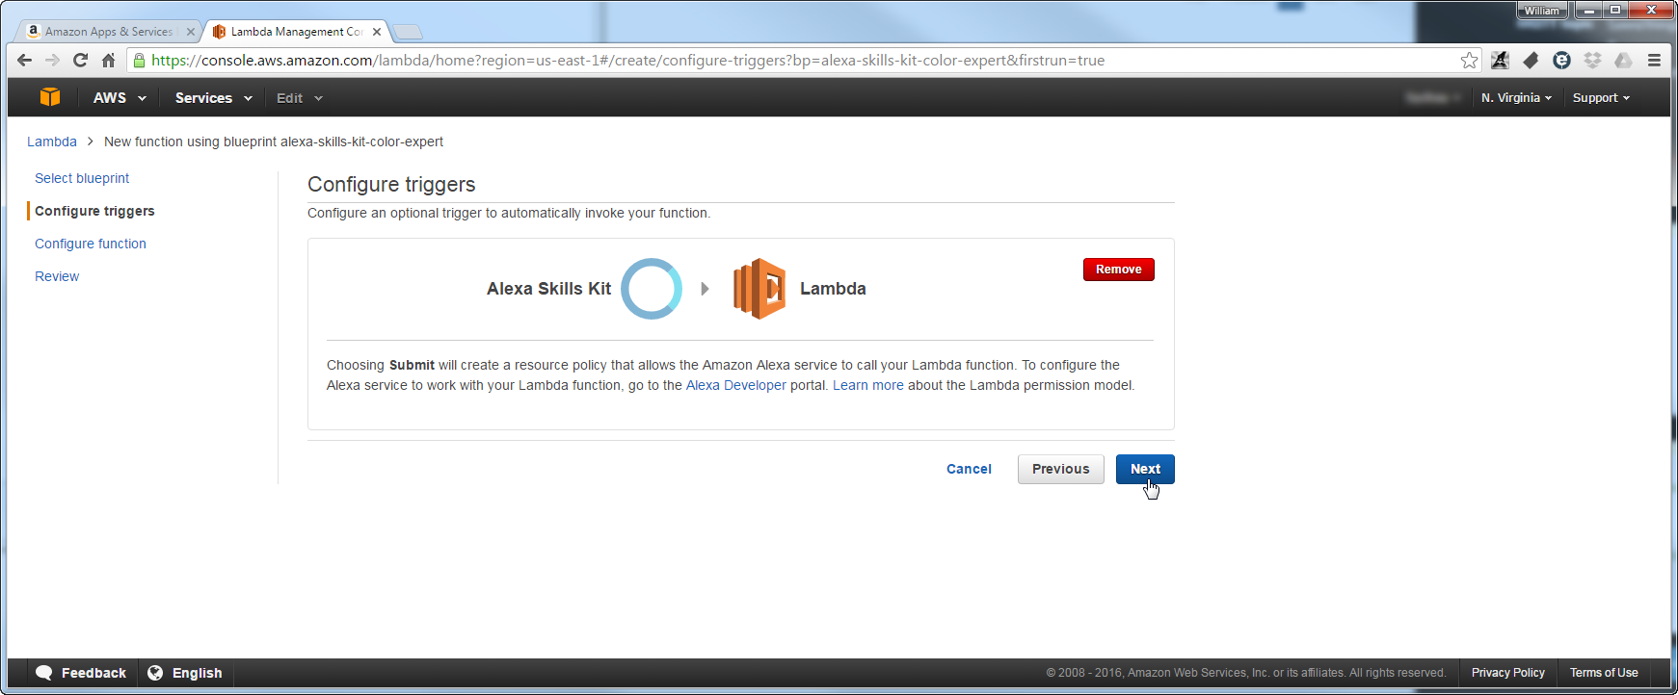Expand the Services dropdown
The height and width of the screenshot is (695, 1678).
pos(213,98)
